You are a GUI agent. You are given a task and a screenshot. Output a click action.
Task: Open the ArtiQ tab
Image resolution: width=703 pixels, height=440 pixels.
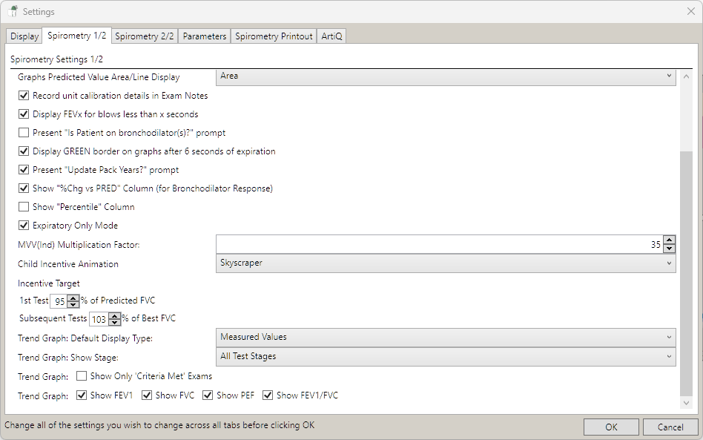point(331,36)
